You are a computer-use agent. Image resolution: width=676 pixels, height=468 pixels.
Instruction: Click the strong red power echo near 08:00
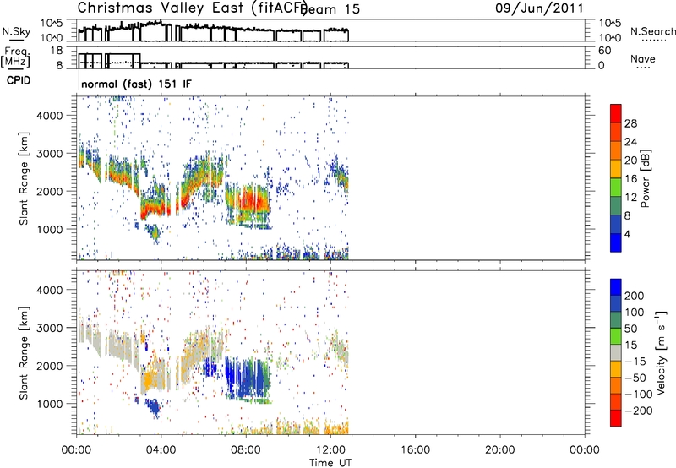tap(251, 202)
